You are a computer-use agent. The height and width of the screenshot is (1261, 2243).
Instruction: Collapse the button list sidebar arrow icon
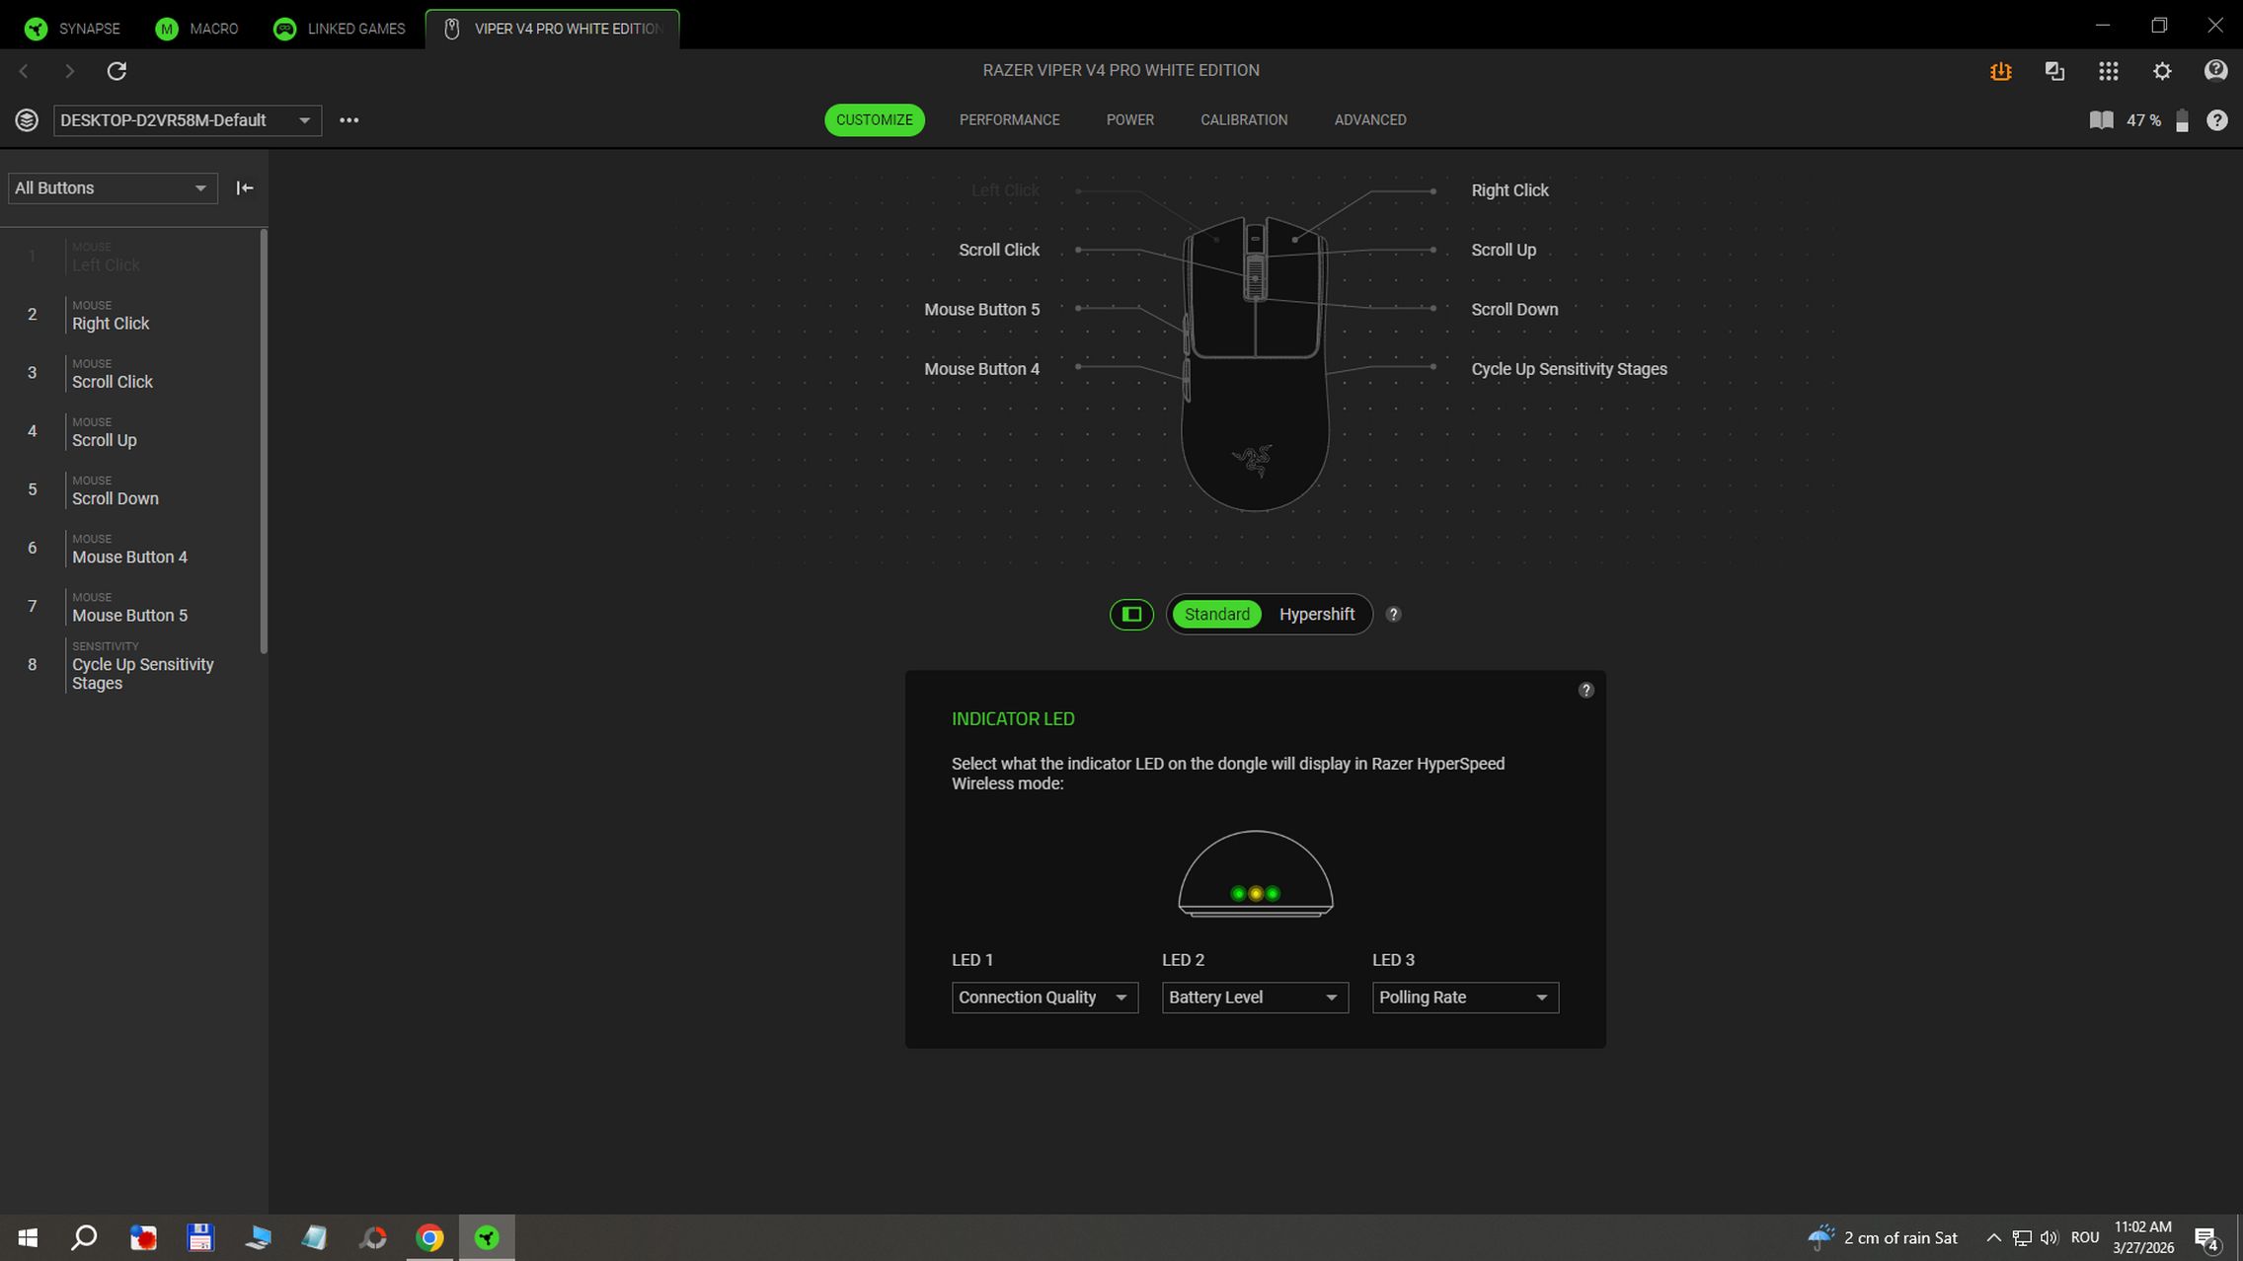(245, 187)
